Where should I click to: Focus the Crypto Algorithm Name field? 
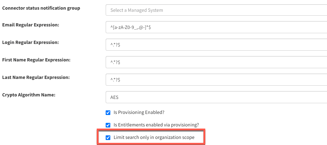[x=216, y=96]
